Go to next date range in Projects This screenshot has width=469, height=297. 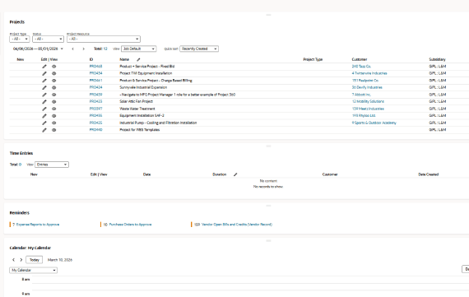[x=83, y=49]
